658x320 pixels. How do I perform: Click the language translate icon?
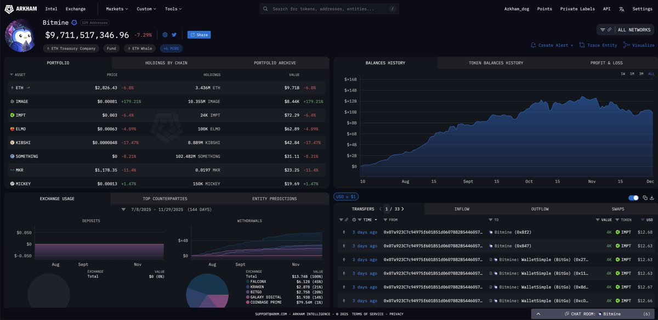click(621, 9)
